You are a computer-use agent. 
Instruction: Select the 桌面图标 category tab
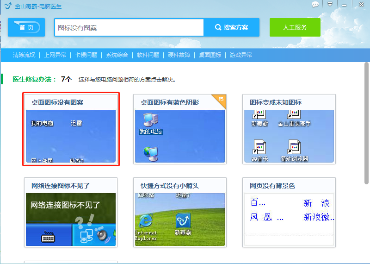point(210,55)
